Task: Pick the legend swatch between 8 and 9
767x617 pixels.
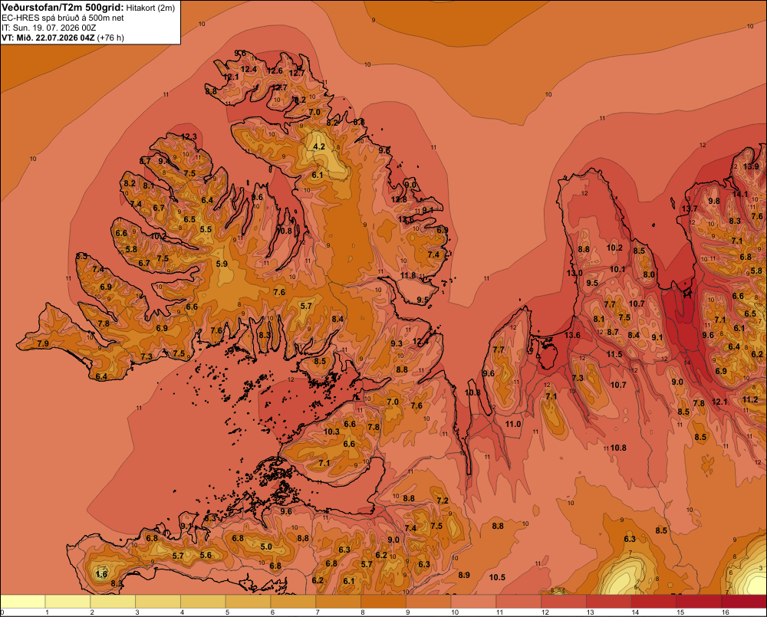Action: click(383, 602)
